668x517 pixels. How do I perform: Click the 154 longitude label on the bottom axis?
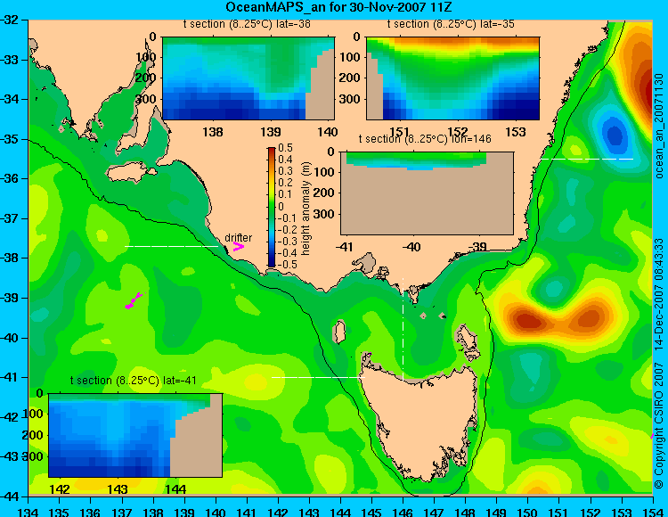[x=652, y=512]
